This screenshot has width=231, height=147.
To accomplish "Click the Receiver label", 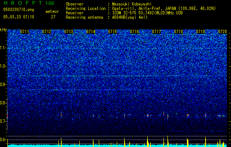I will click(75, 13).
